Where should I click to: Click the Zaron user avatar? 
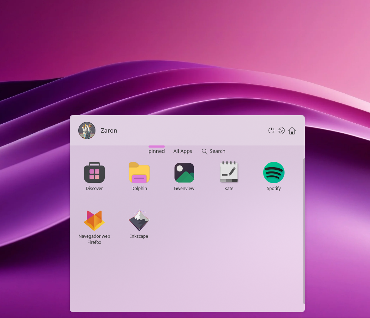[87, 130]
